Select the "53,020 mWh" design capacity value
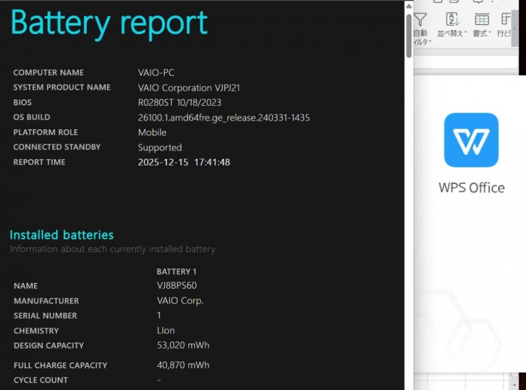 click(183, 345)
